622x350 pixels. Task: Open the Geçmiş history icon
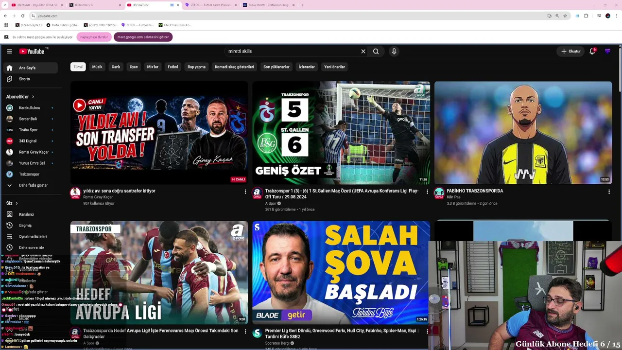9,226
